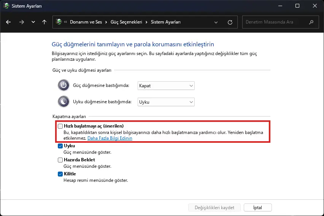Click the power button icon
The image size is (324, 216).
(x=64, y=85)
